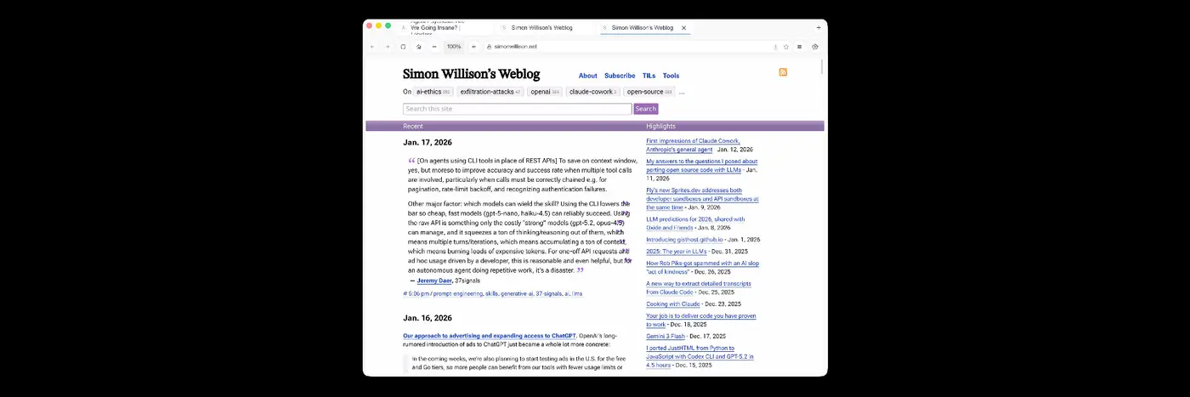Open the downloads arrow icon
The height and width of the screenshot is (397, 1190).
(775, 47)
